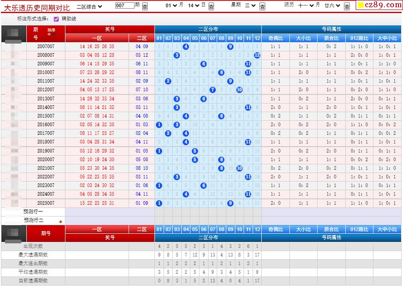Click blue ball 02 in row 2011007
This screenshot has height=286, width=403.
point(168,81)
